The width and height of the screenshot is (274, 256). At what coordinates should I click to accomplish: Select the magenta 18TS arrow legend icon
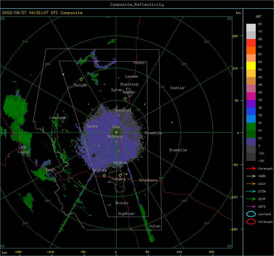coord(251,207)
